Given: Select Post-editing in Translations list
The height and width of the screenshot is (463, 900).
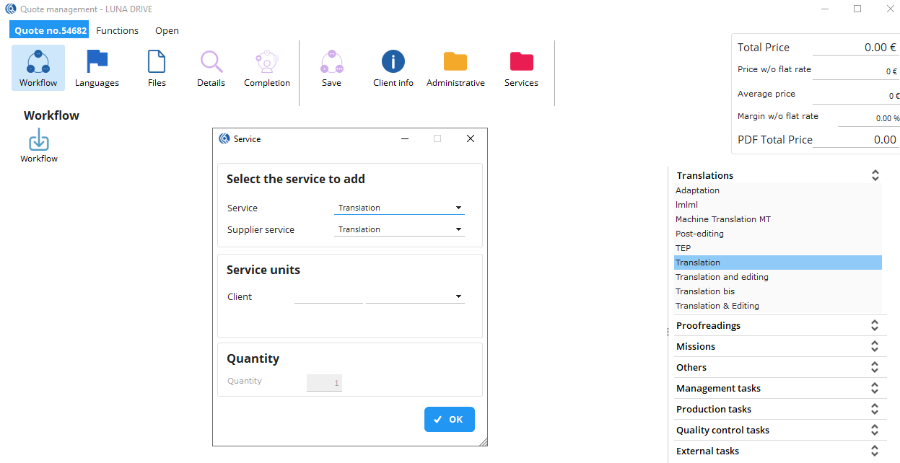Looking at the screenshot, I should click(699, 234).
